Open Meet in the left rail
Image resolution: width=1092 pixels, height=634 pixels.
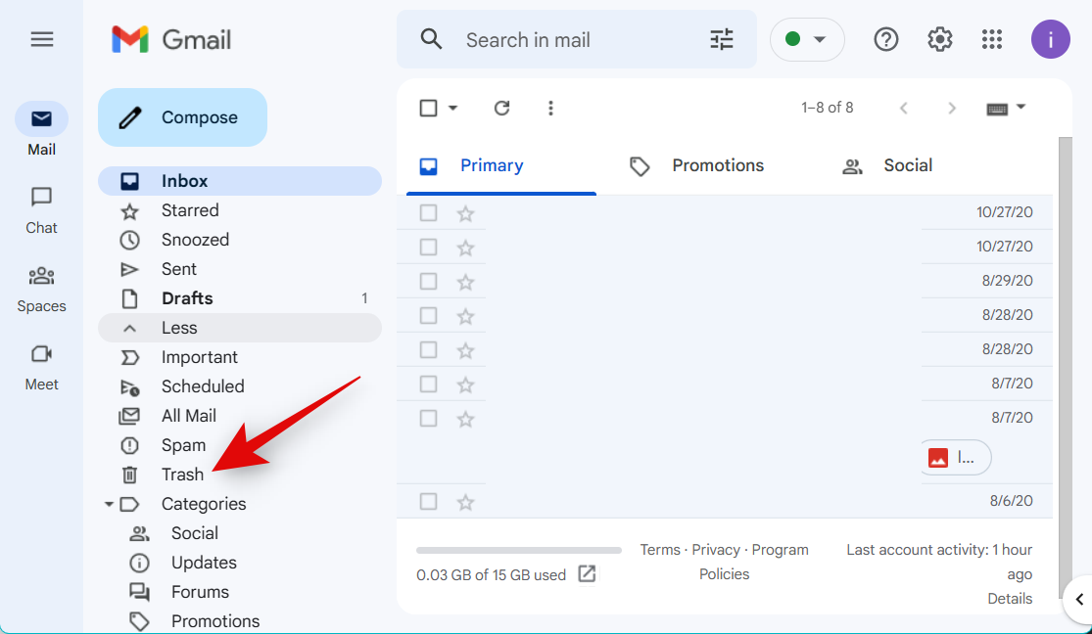click(x=42, y=368)
